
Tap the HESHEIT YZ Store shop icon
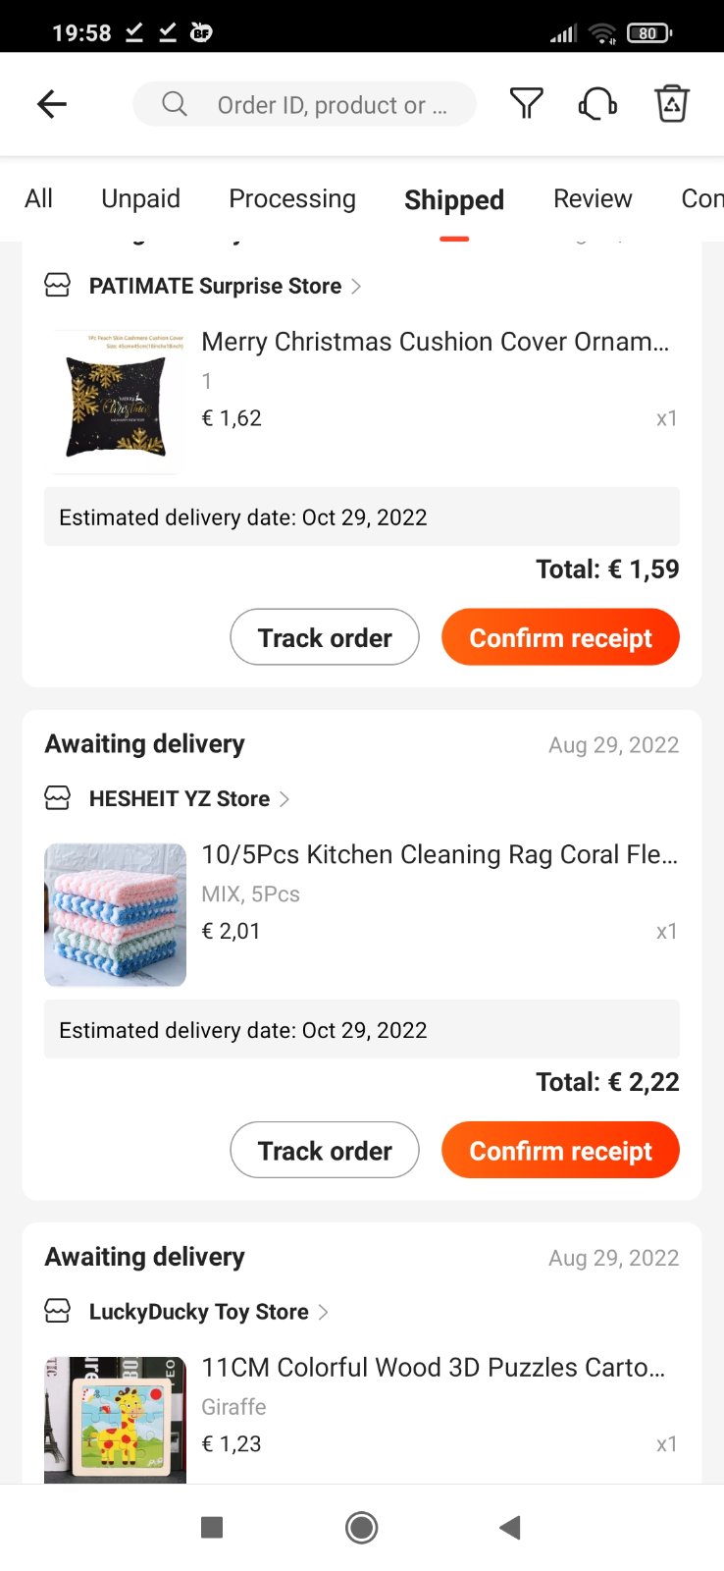pyautogui.click(x=58, y=798)
